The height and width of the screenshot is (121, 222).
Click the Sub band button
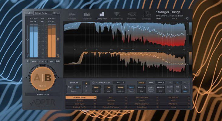click(x=170, y=91)
